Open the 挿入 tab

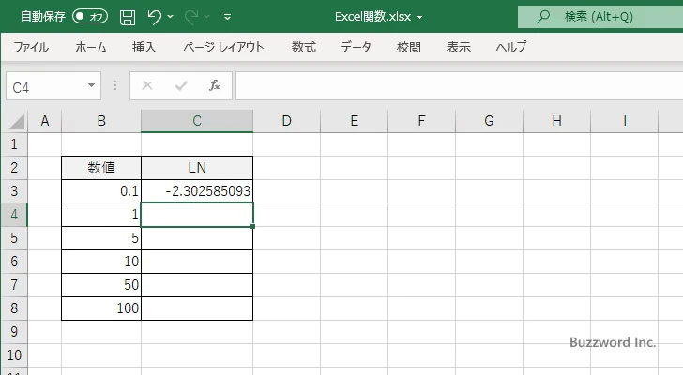pos(144,47)
